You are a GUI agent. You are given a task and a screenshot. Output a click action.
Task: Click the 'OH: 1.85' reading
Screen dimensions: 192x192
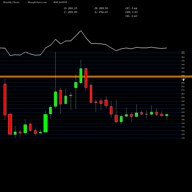[x=132, y=12]
